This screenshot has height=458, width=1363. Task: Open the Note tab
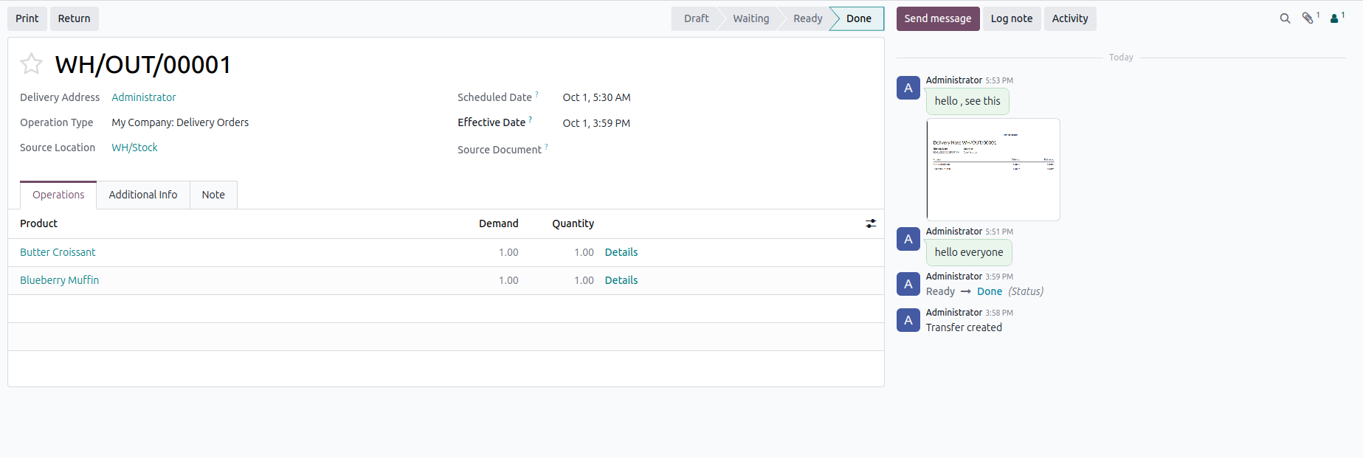coord(213,195)
